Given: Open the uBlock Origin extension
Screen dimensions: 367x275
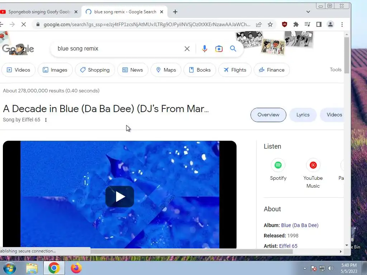Looking at the screenshot, I should pos(284,24).
